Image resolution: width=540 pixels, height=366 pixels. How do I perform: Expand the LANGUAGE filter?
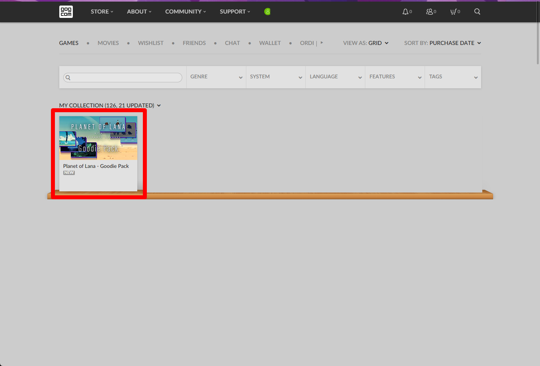point(335,77)
